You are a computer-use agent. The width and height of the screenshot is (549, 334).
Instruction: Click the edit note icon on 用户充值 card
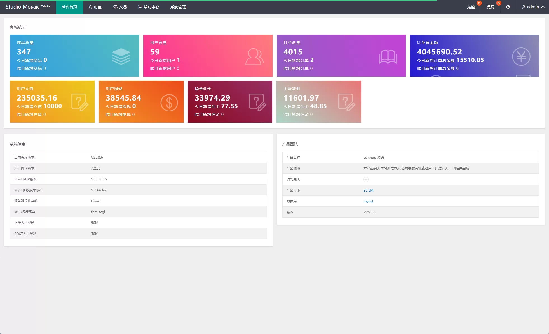80,102
